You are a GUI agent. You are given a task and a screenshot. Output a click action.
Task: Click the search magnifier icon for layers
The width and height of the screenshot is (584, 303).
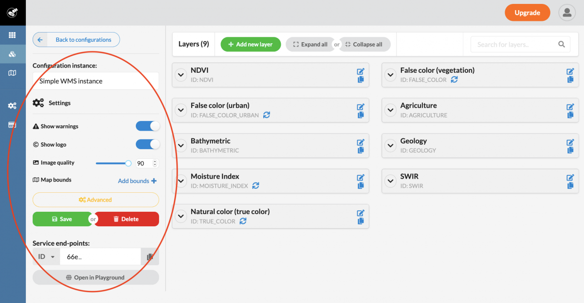coord(562,44)
